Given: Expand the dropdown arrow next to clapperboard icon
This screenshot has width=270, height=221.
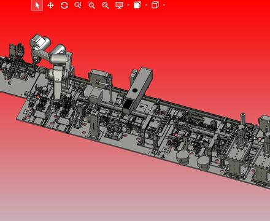Looking at the screenshot, I should click(x=146, y=5).
